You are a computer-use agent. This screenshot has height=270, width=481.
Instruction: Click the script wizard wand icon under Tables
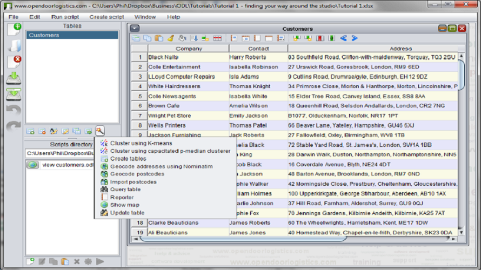pos(99,131)
